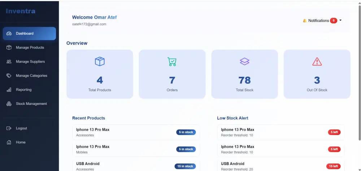
Task: Click the red notification count badge
Action: click(x=333, y=20)
